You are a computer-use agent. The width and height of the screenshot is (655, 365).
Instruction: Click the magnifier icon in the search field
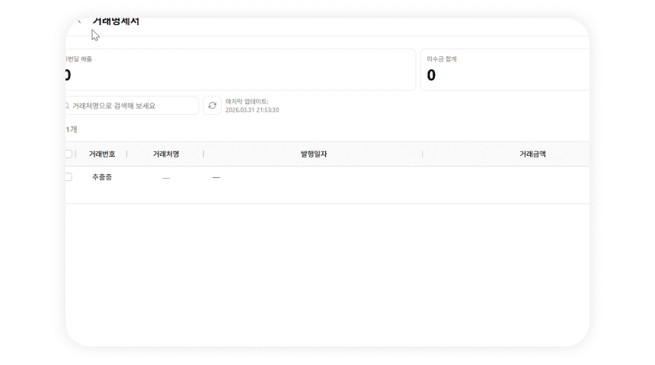(x=68, y=106)
